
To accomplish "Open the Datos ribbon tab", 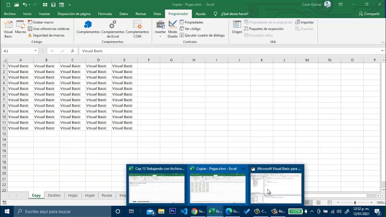I will tap(124, 14).
